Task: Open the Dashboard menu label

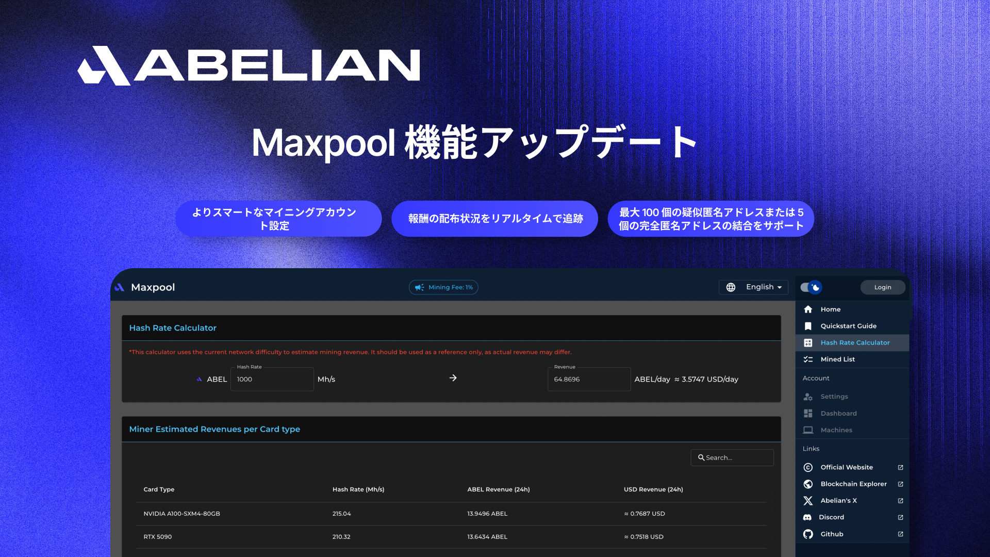Action: coord(838,414)
